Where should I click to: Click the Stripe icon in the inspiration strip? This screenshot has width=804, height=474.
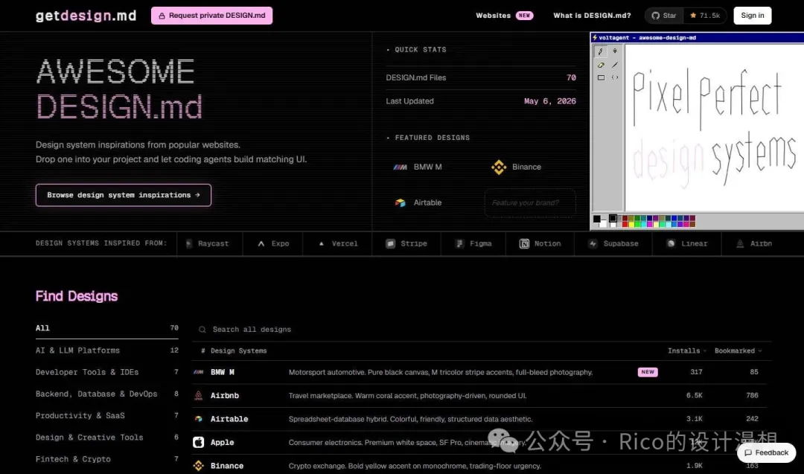click(x=391, y=244)
